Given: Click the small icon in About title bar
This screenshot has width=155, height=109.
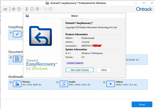Looking at the screenshot, I should coord(27,16).
